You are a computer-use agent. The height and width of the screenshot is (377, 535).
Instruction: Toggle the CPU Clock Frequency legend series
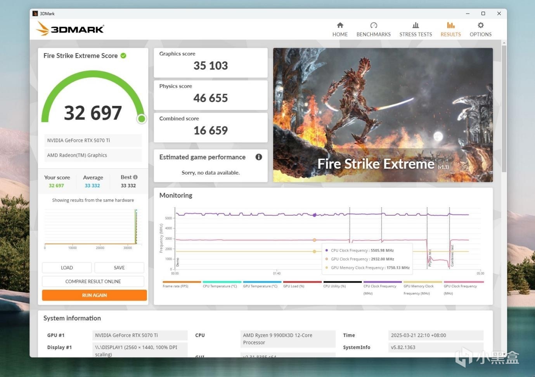[x=383, y=288]
